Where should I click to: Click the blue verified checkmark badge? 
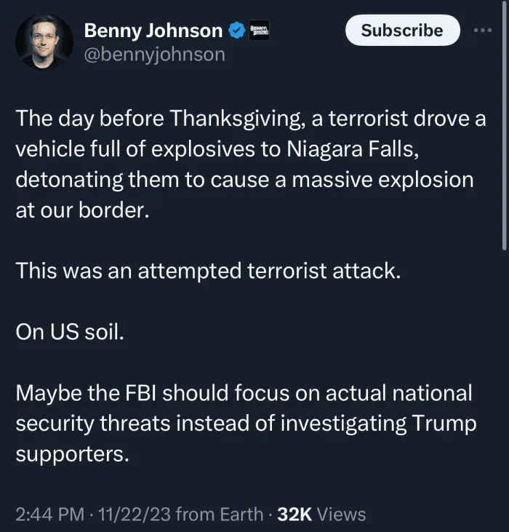pos(237,31)
